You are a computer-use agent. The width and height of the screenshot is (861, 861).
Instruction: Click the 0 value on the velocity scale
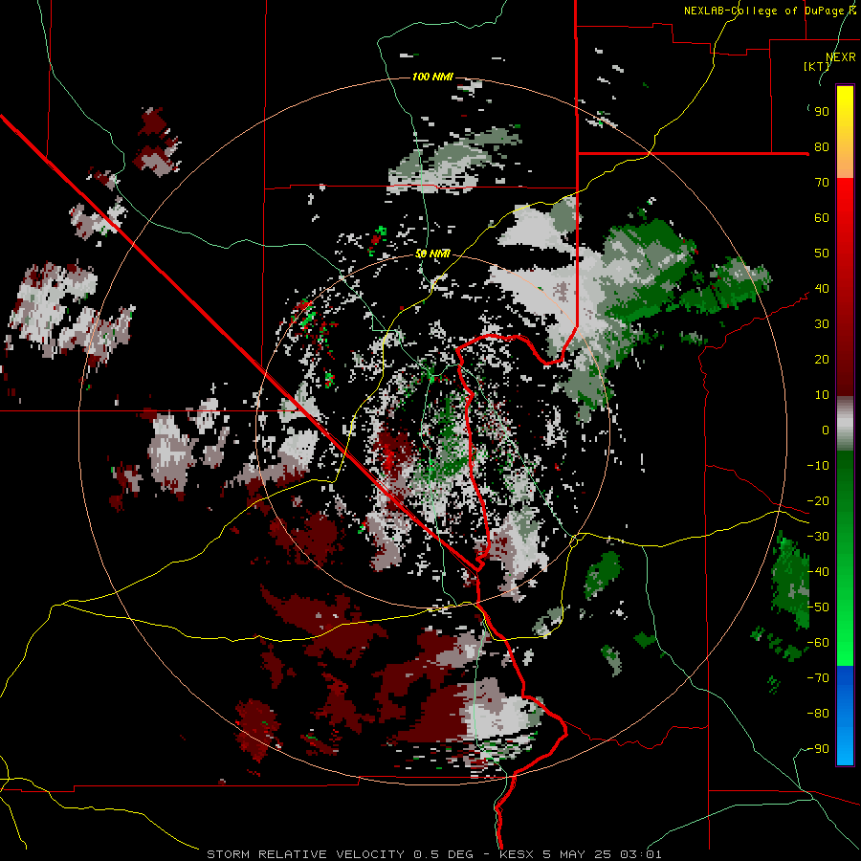tap(826, 430)
